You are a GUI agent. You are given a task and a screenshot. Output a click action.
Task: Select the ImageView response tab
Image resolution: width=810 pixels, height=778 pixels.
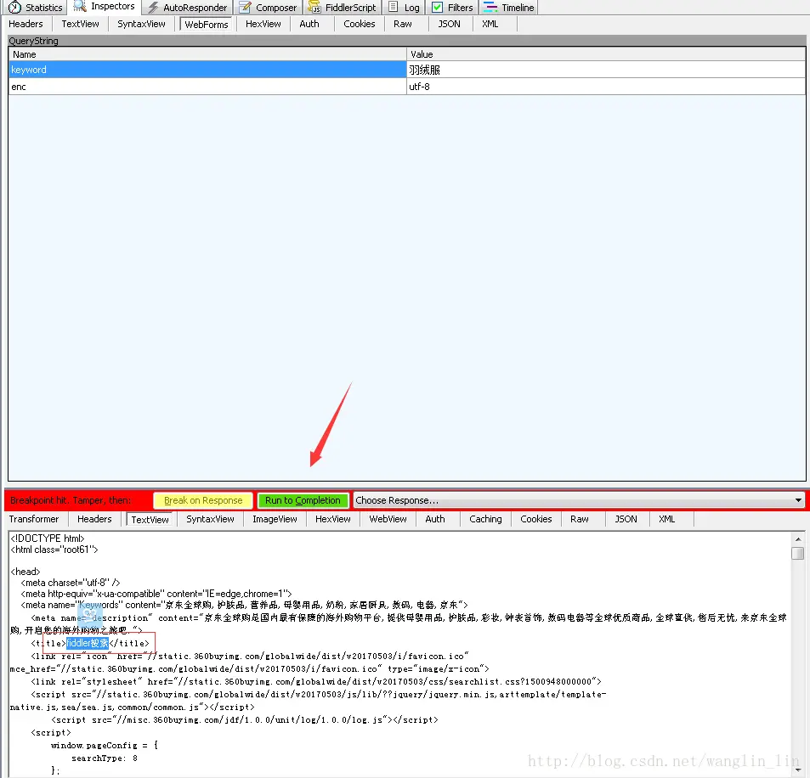[x=275, y=519]
